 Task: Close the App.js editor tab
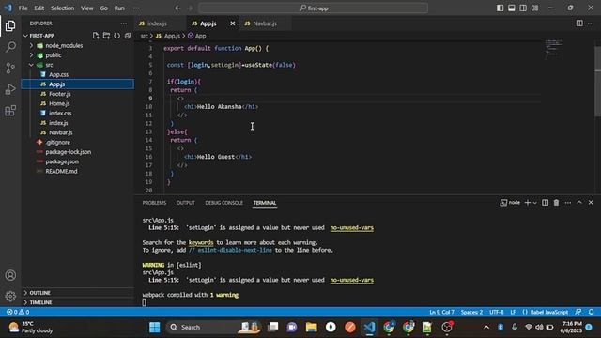(x=232, y=23)
